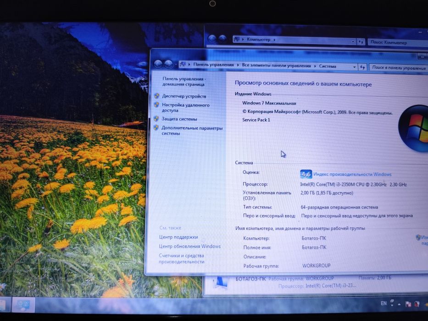Refresh the Компьютер window
This screenshot has width=428, height=321.
[361, 42]
